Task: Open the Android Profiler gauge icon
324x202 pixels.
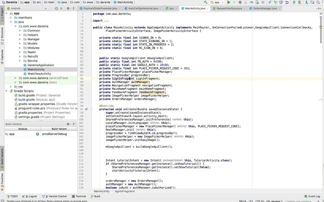Action: click(251, 2)
